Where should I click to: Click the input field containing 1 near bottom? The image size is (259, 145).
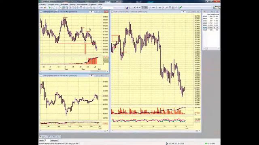pyautogui.click(x=47, y=141)
